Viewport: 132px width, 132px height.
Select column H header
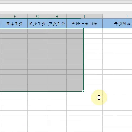point(57,16)
